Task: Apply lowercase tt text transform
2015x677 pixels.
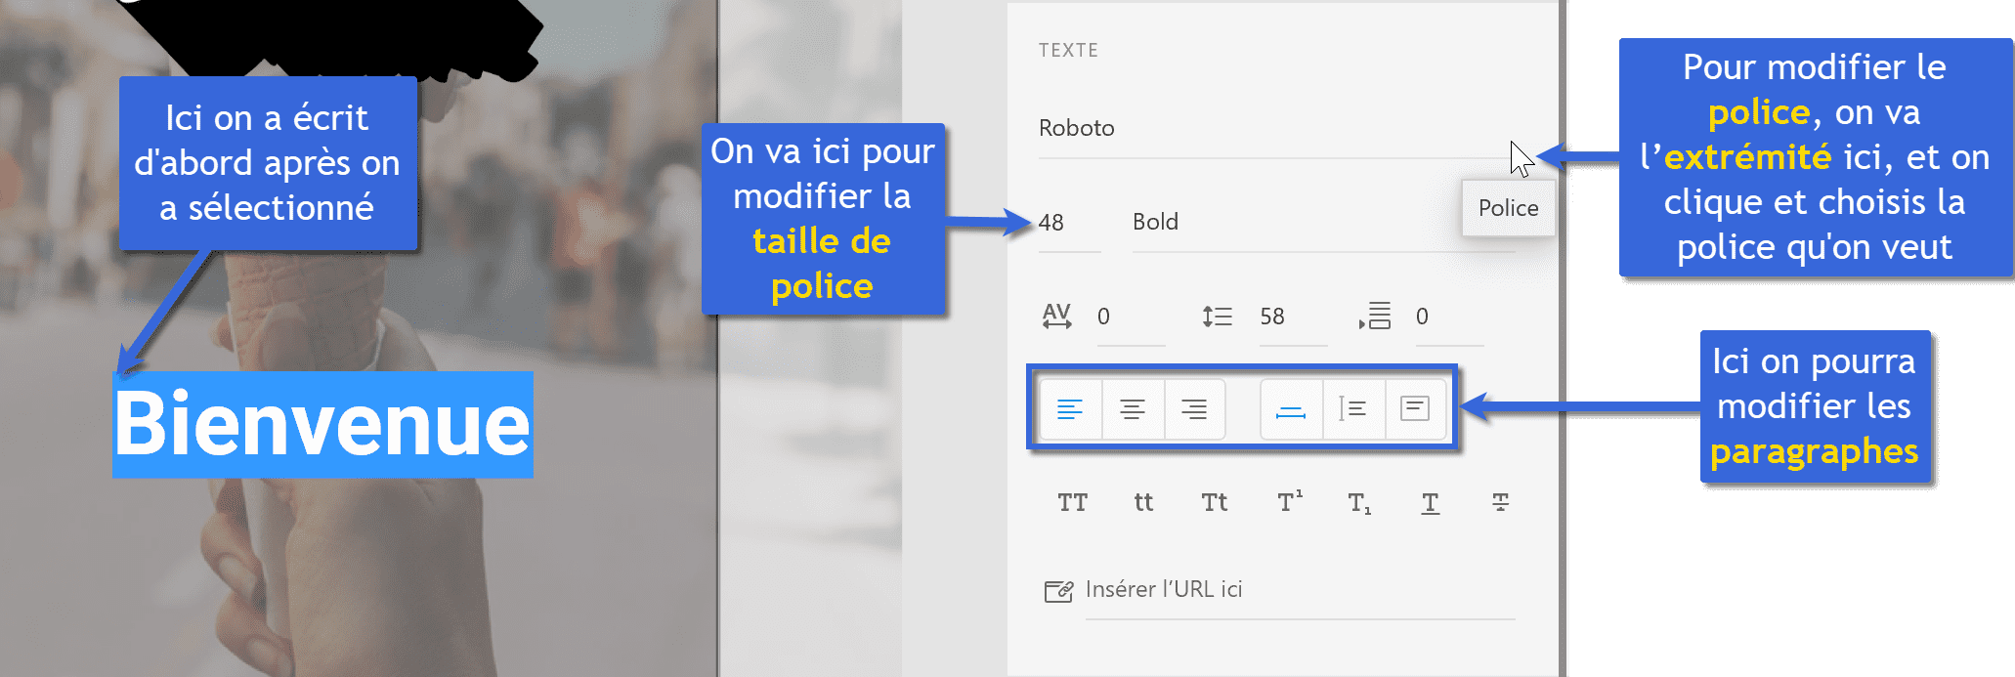Action: pos(1143,502)
